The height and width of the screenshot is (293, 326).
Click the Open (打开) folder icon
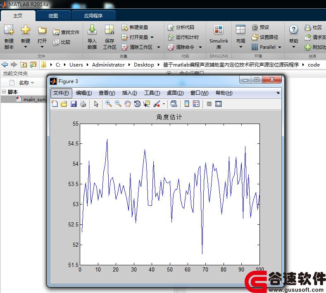(42, 30)
